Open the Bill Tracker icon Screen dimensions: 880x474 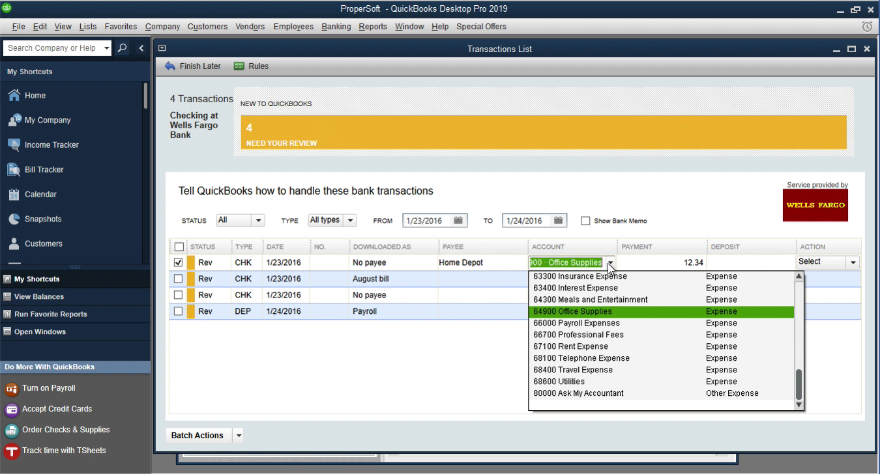(x=14, y=169)
